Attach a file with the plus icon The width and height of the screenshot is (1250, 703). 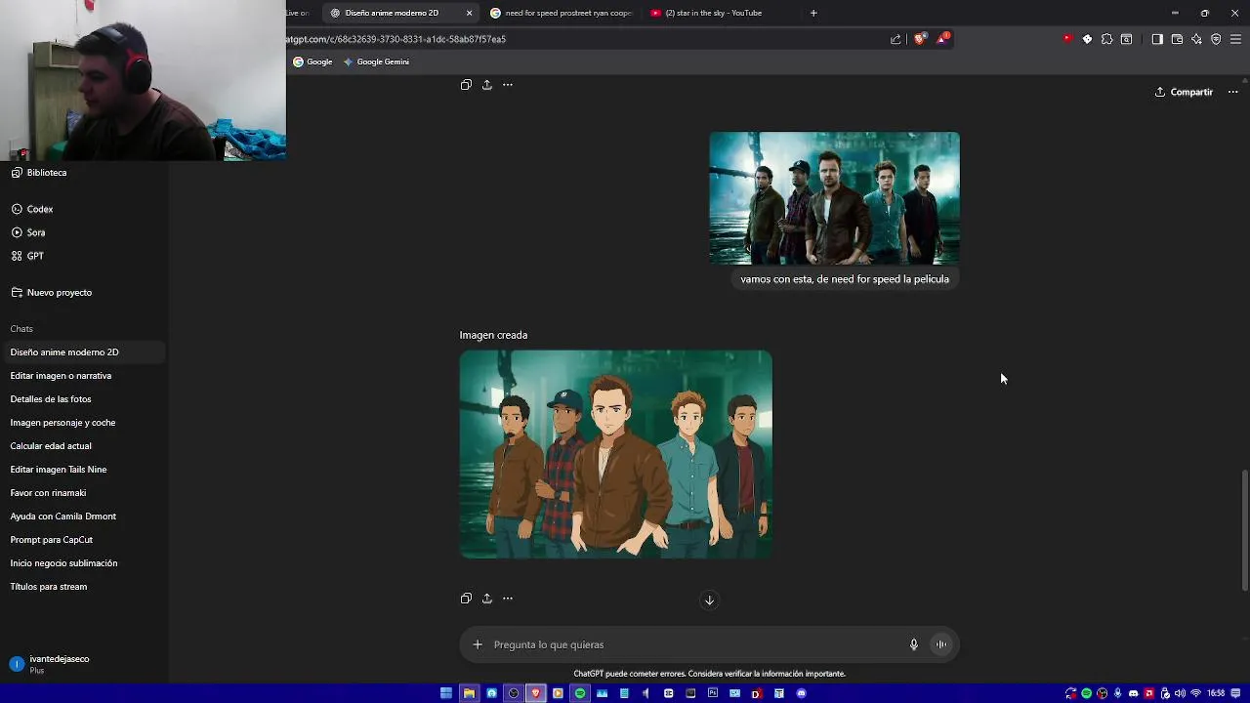point(478,644)
